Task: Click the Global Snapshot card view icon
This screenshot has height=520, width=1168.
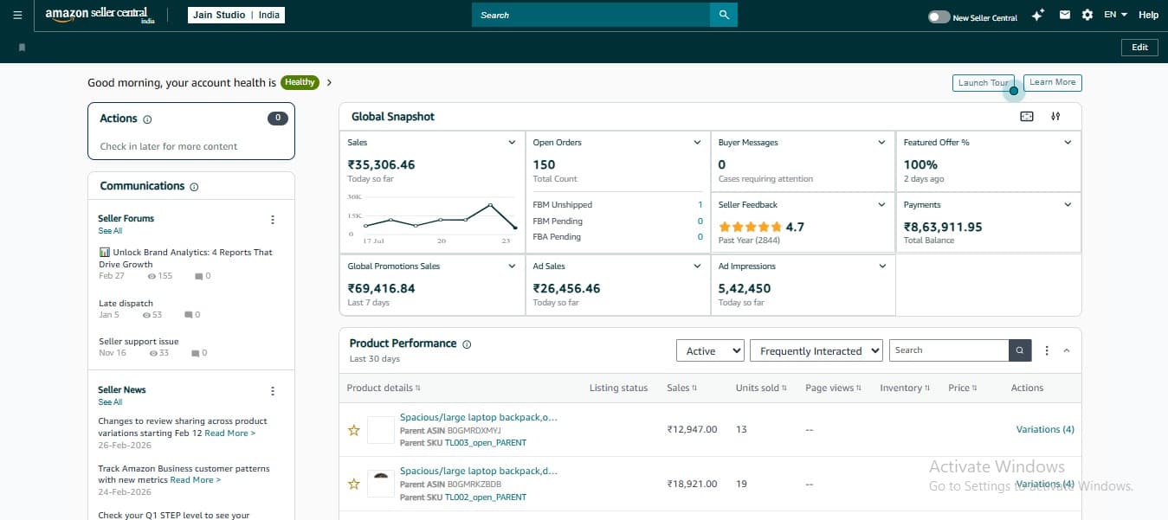Action: pos(1027,117)
